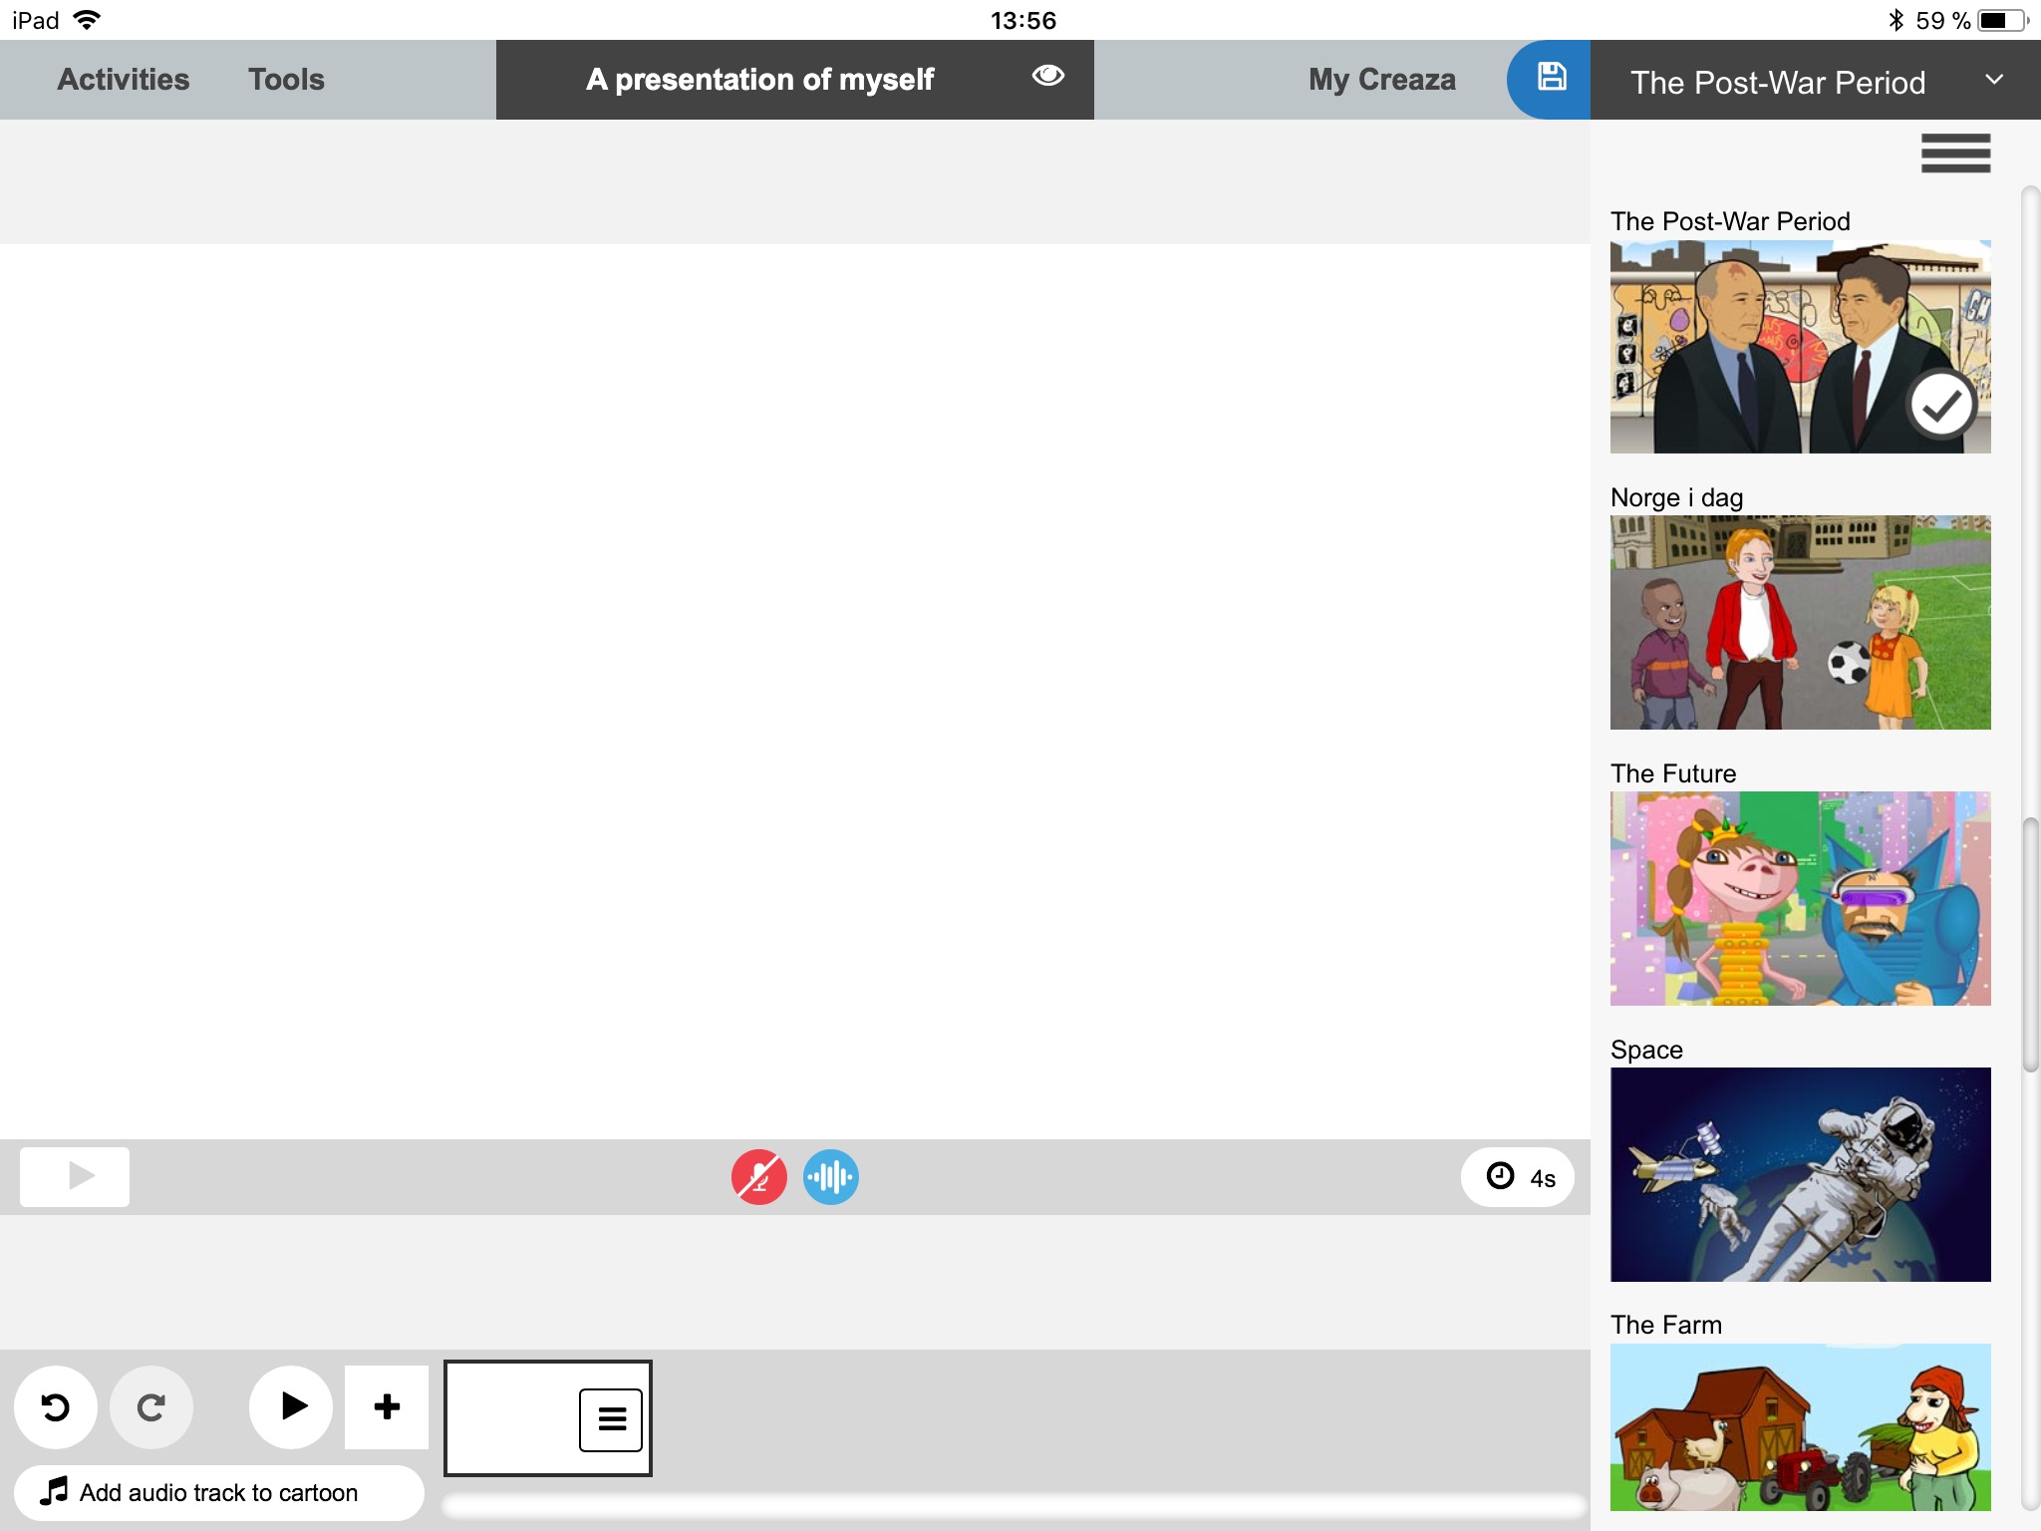Click My Creaza menu item
Screen dimensions: 2041x1531
(1379, 79)
